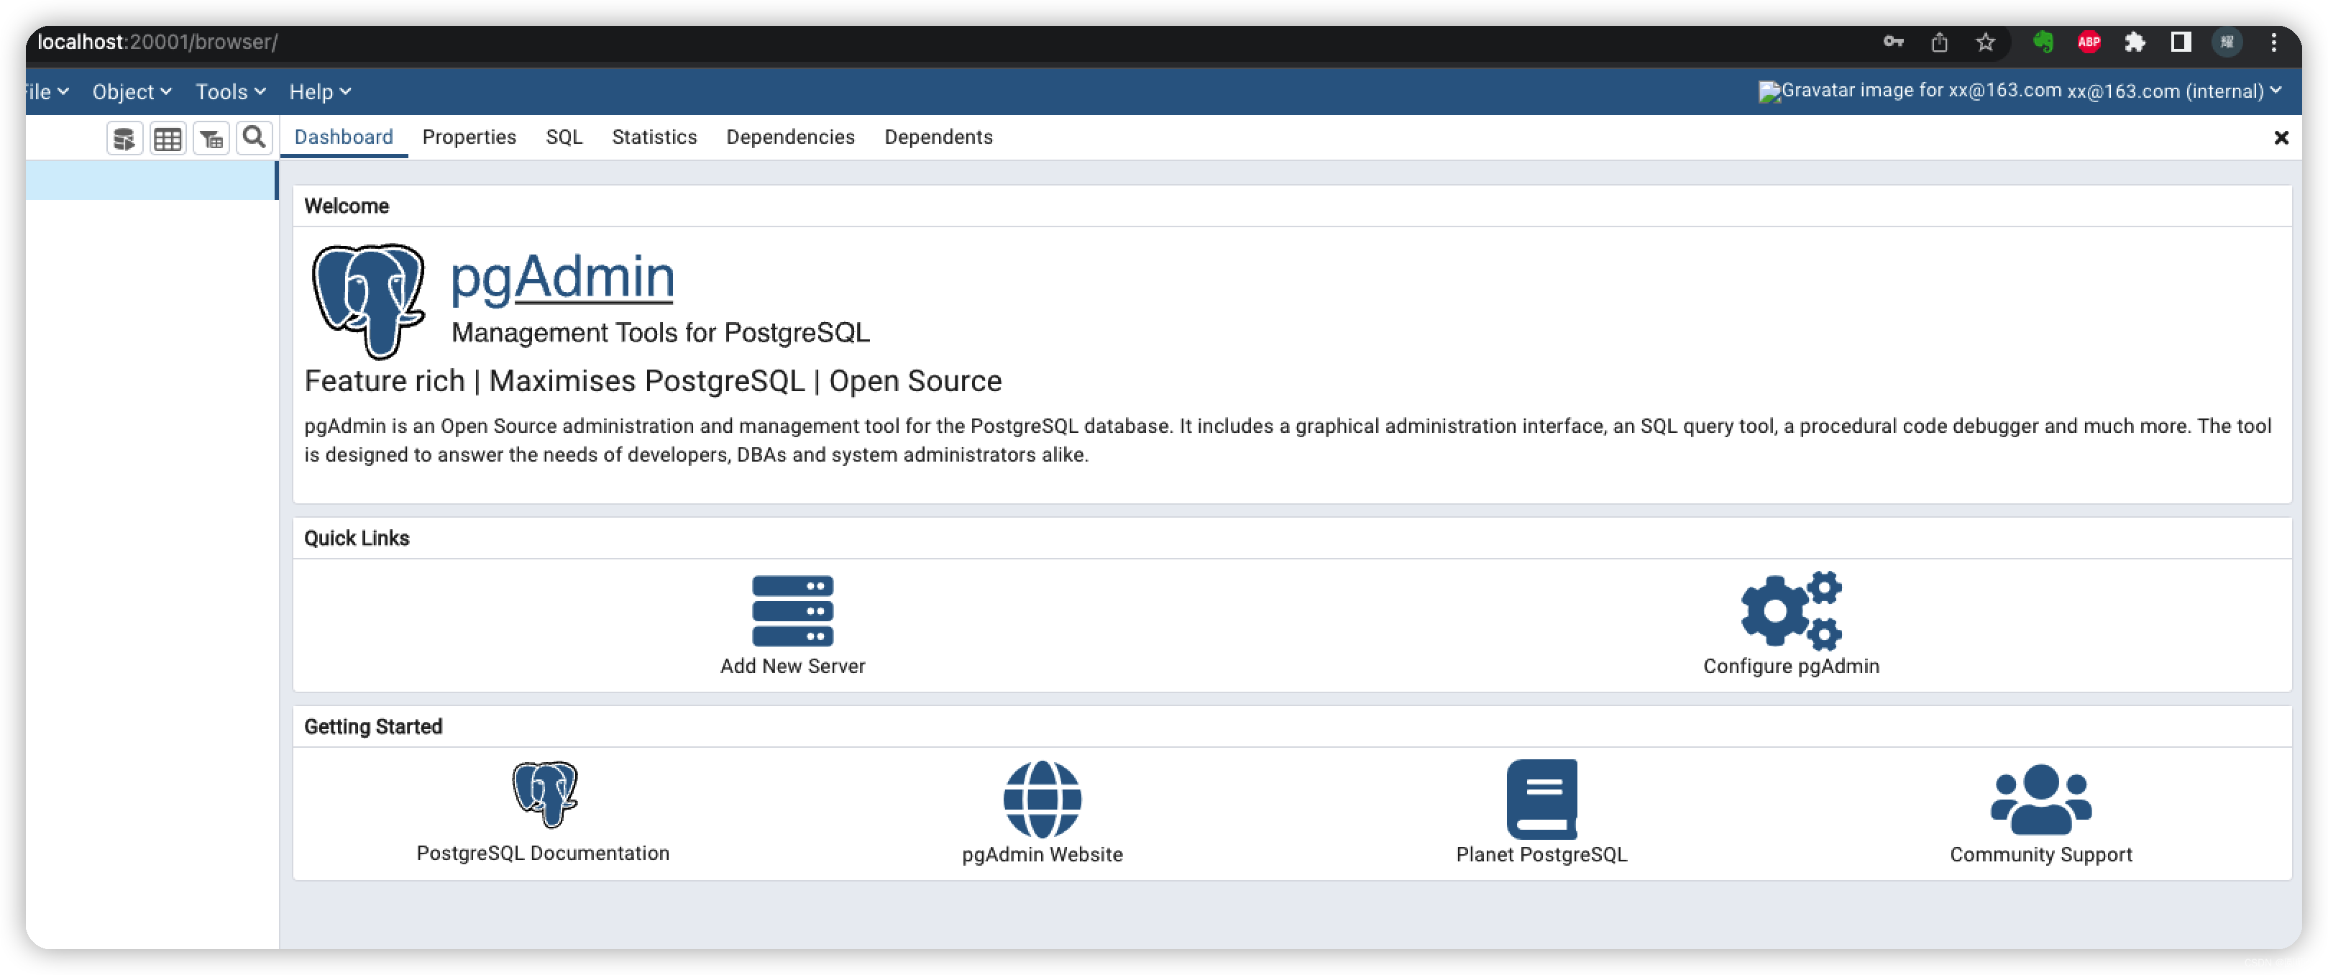
Task: Click the Community Support people icon
Action: pyautogui.click(x=2040, y=798)
